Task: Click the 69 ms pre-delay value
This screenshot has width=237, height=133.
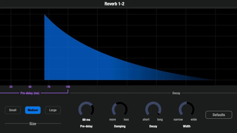Action: click(86, 120)
